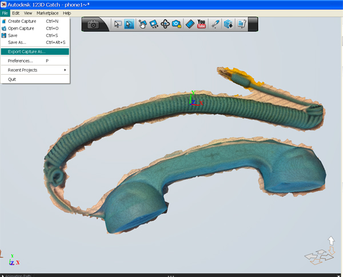The width and height of the screenshot is (343, 277).
Task: Open the Help menu
Action: coord(67,13)
